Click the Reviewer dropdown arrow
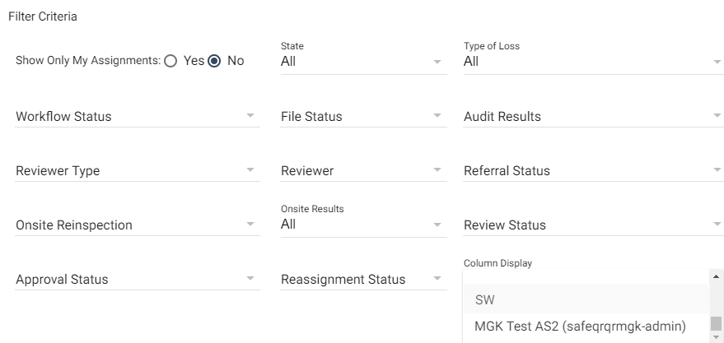This screenshot has width=724, height=343. coord(438,171)
